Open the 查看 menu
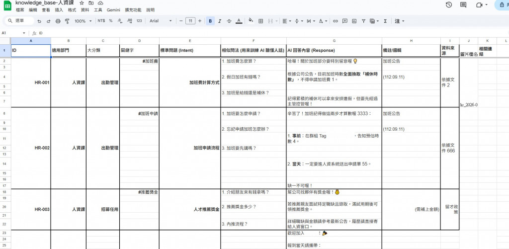509x249 pixels. [46, 10]
